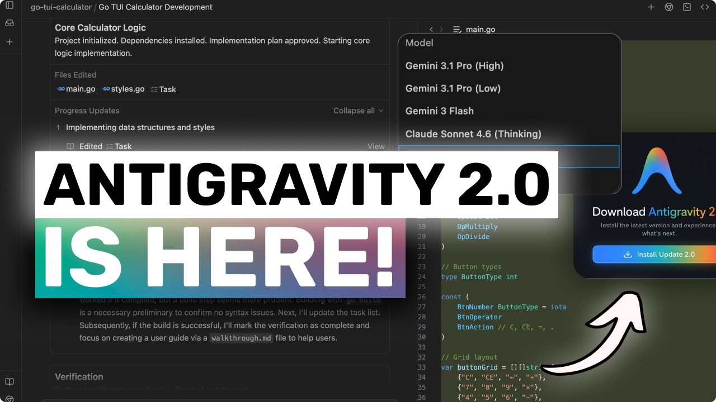Click the plus icon in left sidebar

[x=10, y=42]
